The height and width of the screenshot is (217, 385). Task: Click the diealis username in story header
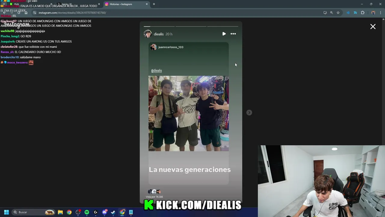159,34
